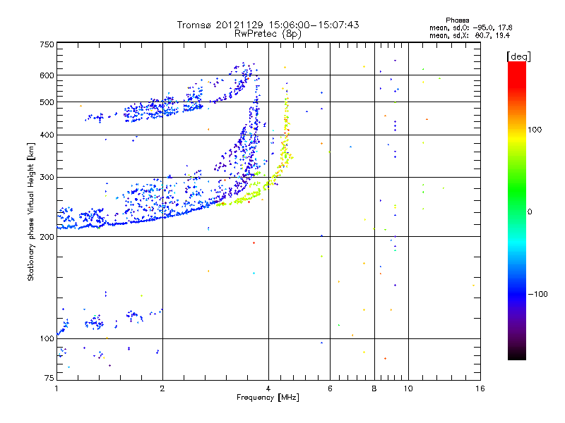565x423 pixels.
Task: Click the y-axis label '300'
Action: tap(47, 178)
